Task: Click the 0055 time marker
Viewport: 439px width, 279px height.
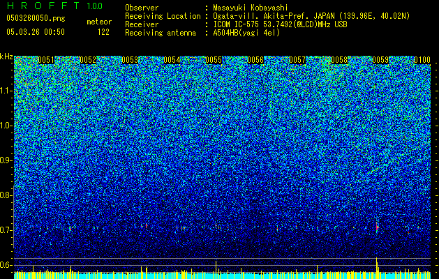Action: click(x=214, y=60)
